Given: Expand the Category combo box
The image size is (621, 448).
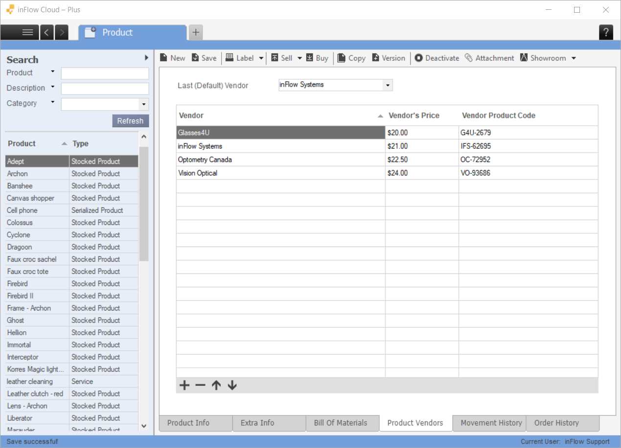Looking at the screenshot, I should tap(144, 104).
